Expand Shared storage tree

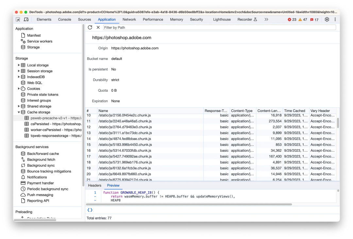click(19, 106)
